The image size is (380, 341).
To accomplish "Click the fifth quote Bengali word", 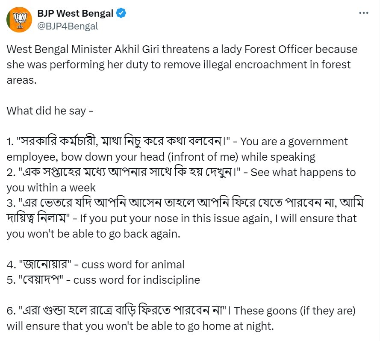I will point(41,280).
